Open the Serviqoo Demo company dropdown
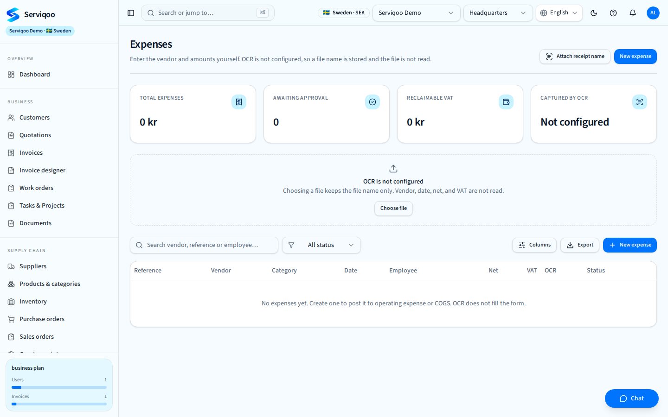Screen dimensions: 668x417 [x=416, y=13]
